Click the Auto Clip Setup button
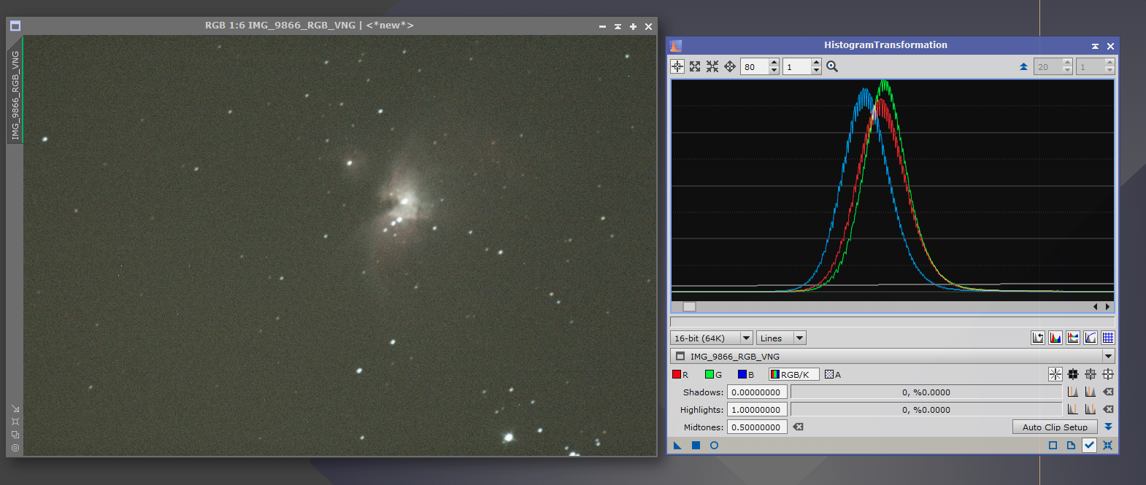The width and height of the screenshot is (1146, 485). pyautogui.click(x=1054, y=427)
